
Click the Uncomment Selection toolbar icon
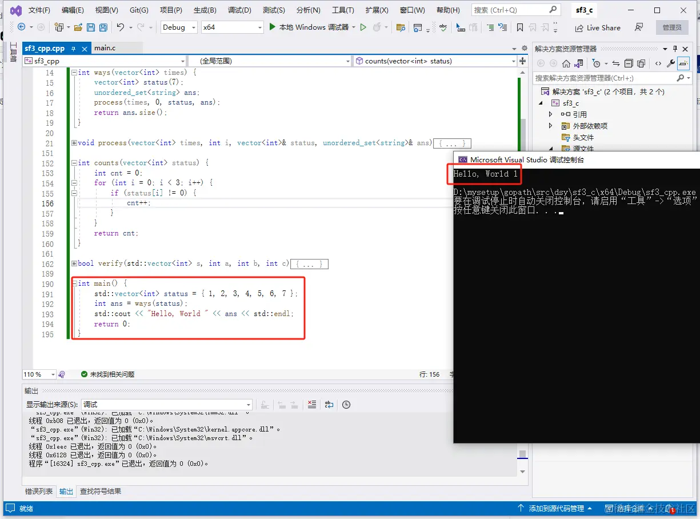[502, 27]
